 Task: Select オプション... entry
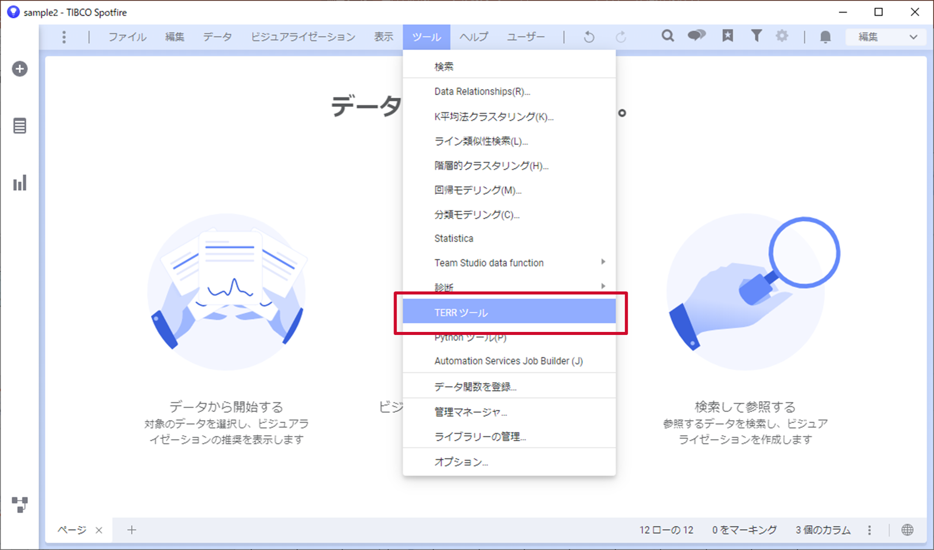tap(509, 462)
